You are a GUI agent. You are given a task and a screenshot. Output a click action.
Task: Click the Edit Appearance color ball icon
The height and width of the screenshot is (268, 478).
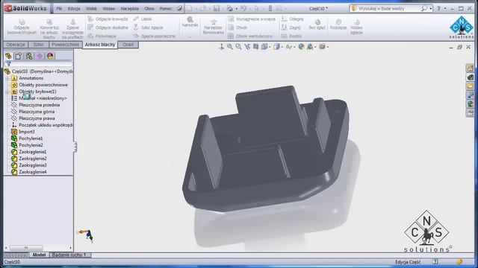point(301,47)
